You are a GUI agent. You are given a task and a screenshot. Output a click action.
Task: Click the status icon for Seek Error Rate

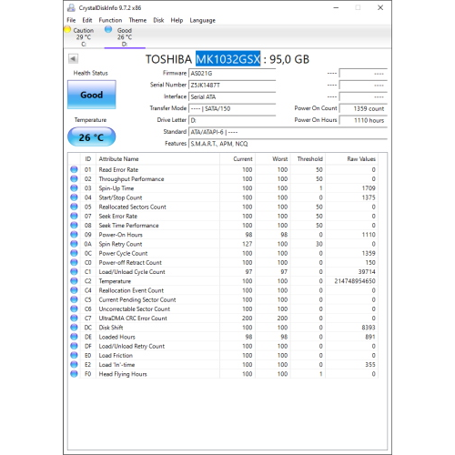pyautogui.click(x=74, y=216)
